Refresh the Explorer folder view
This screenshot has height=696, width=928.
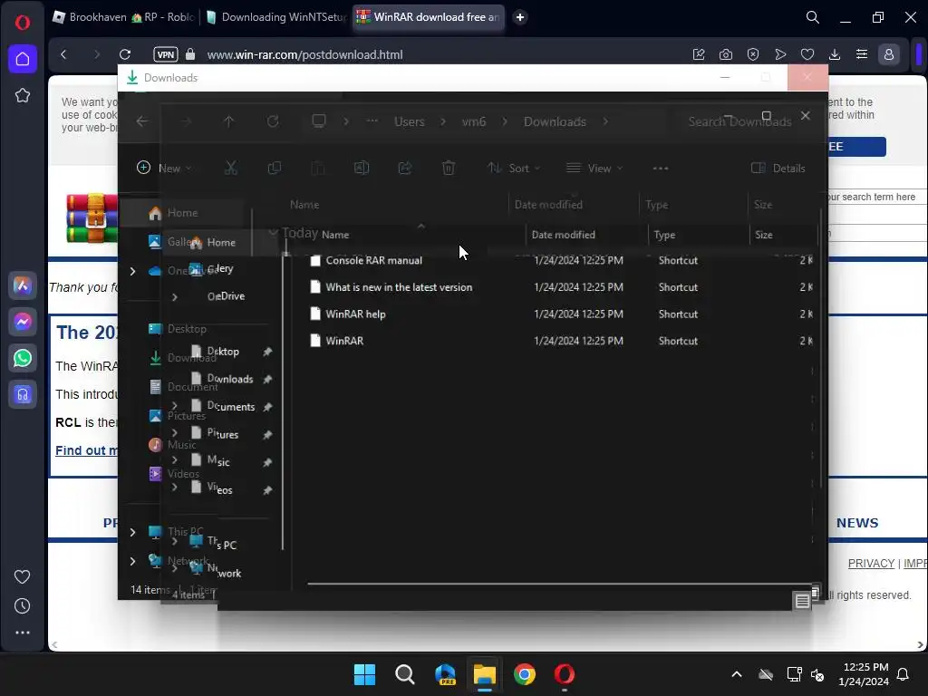pyautogui.click(x=273, y=121)
